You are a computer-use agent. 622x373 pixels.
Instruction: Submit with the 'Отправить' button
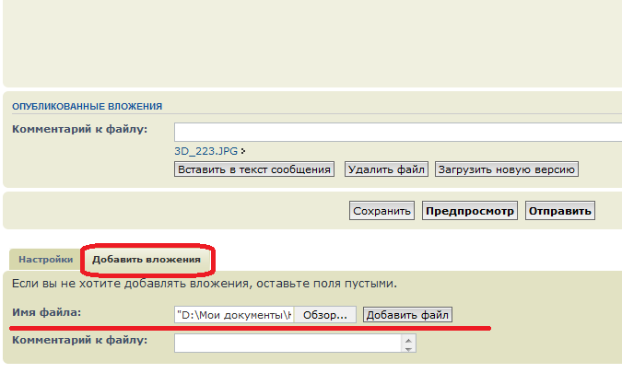(x=560, y=211)
